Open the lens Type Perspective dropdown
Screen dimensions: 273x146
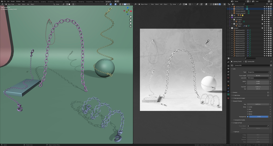point(258,72)
